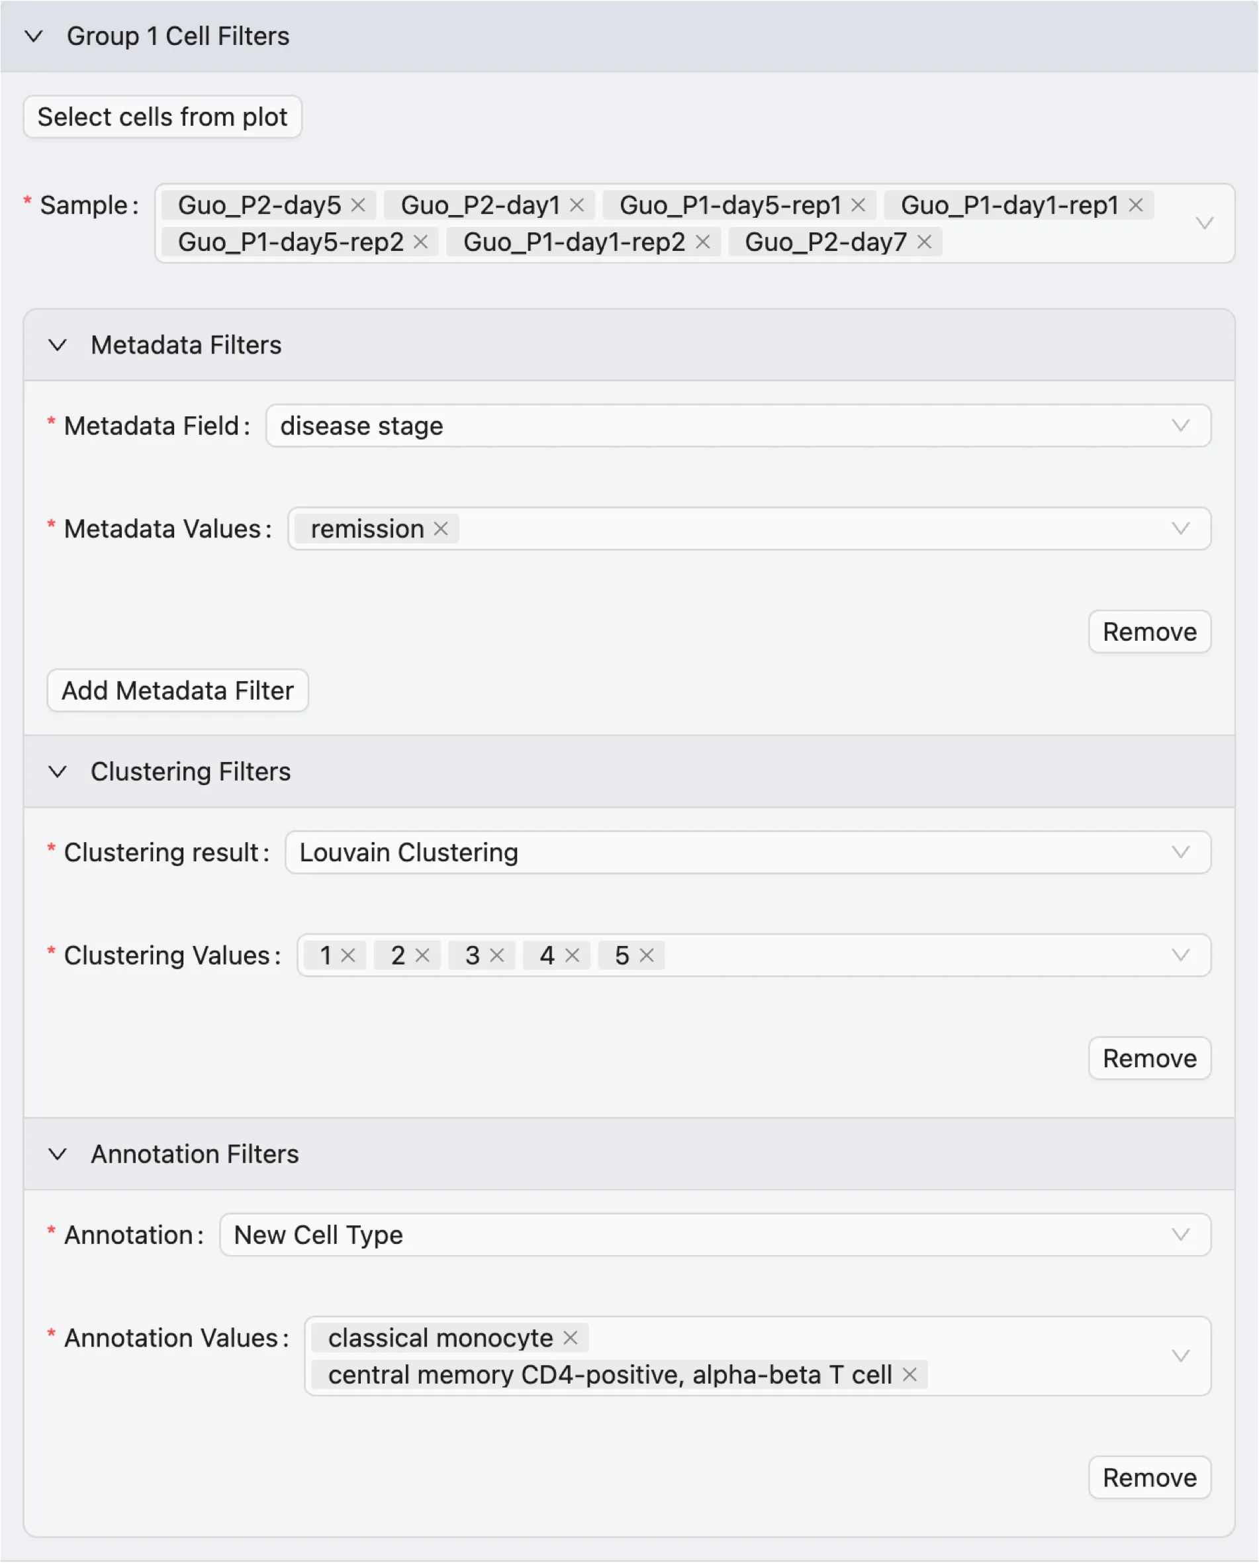Screen dimensions: 1259x1563
Task: Collapse the Annotation Filters panel
Action: click(58, 1154)
